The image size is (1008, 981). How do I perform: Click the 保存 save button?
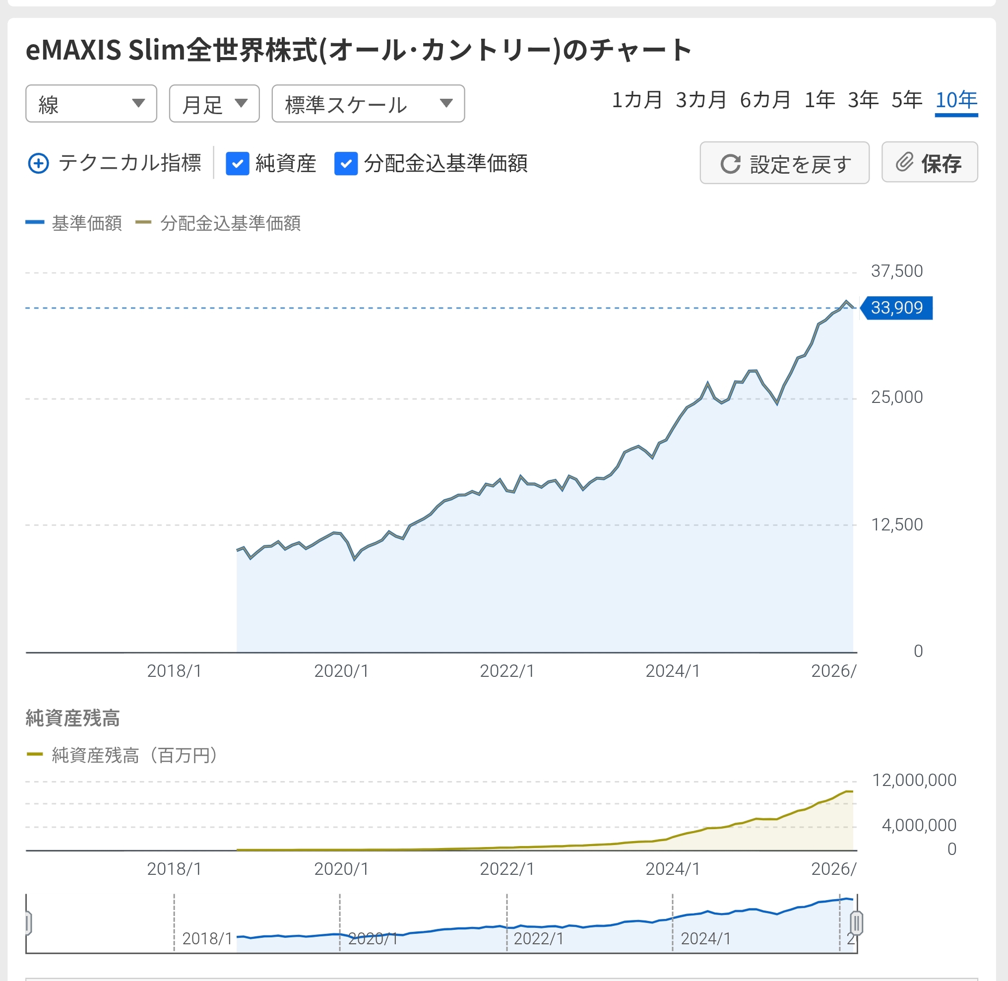pyautogui.click(x=929, y=162)
